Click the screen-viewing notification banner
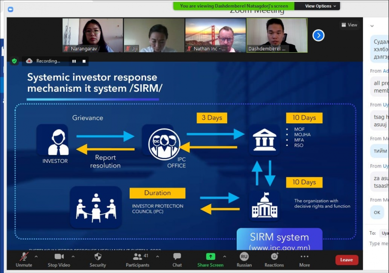The image size is (389, 273). 234,6
